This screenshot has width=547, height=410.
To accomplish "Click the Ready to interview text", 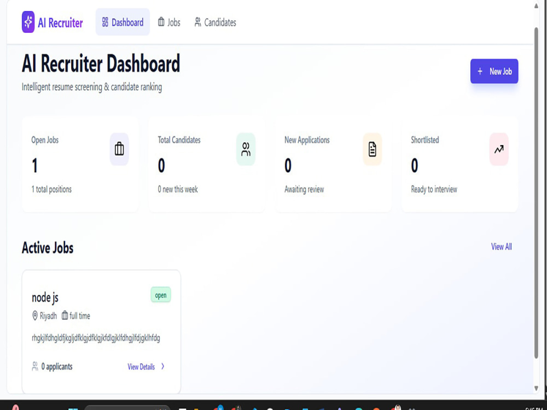I will pyautogui.click(x=434, y=189).
